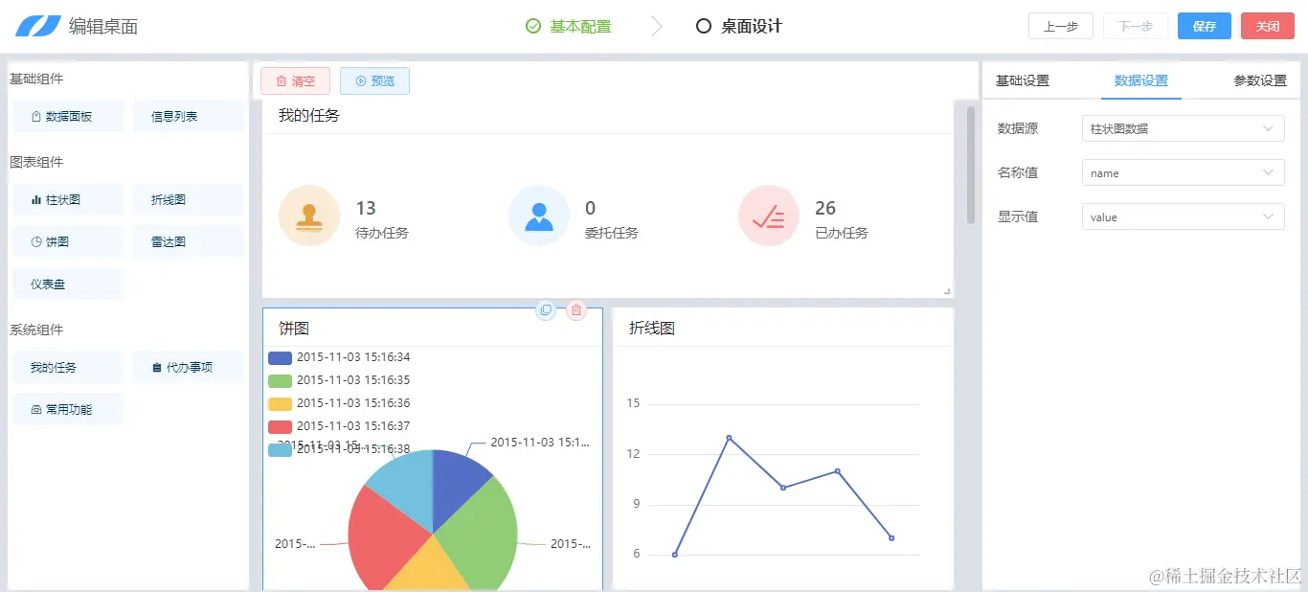Open the 数据源 data source dropdown
This screenshot has width=1308, height=592.
point(1182,127)
